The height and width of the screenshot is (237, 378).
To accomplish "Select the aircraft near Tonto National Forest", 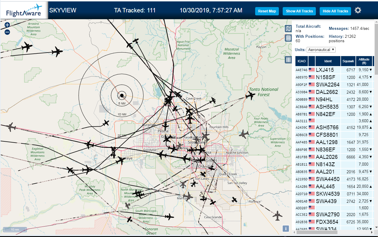I will (250, 95).
